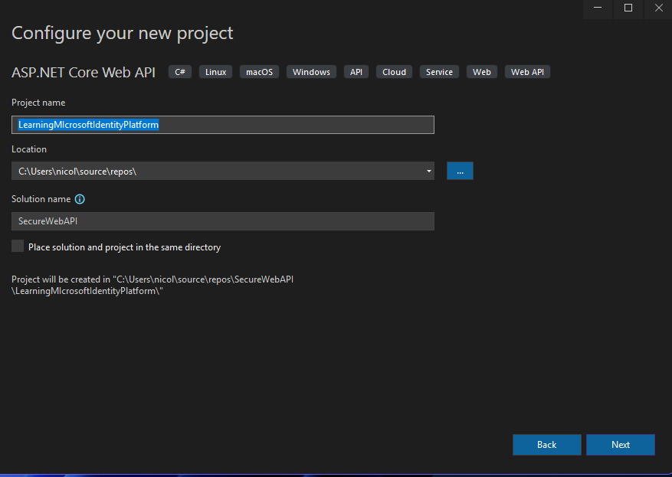Enable place solution and project in same directory
The width and height of the screenshot is (672, 477).
pyautogui.click(x=17, y=246)
